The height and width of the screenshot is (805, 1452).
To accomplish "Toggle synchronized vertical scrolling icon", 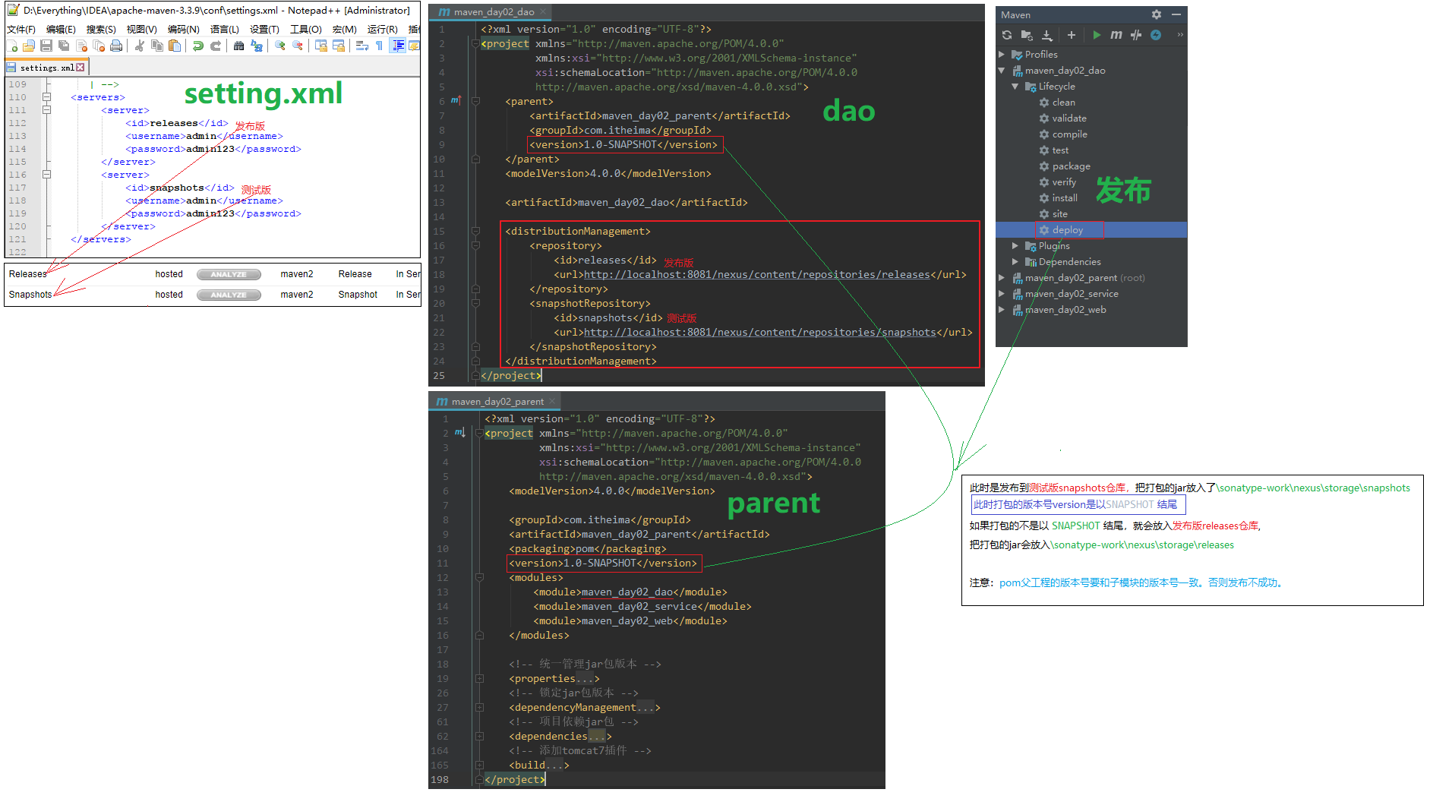I will coord(321,46).
